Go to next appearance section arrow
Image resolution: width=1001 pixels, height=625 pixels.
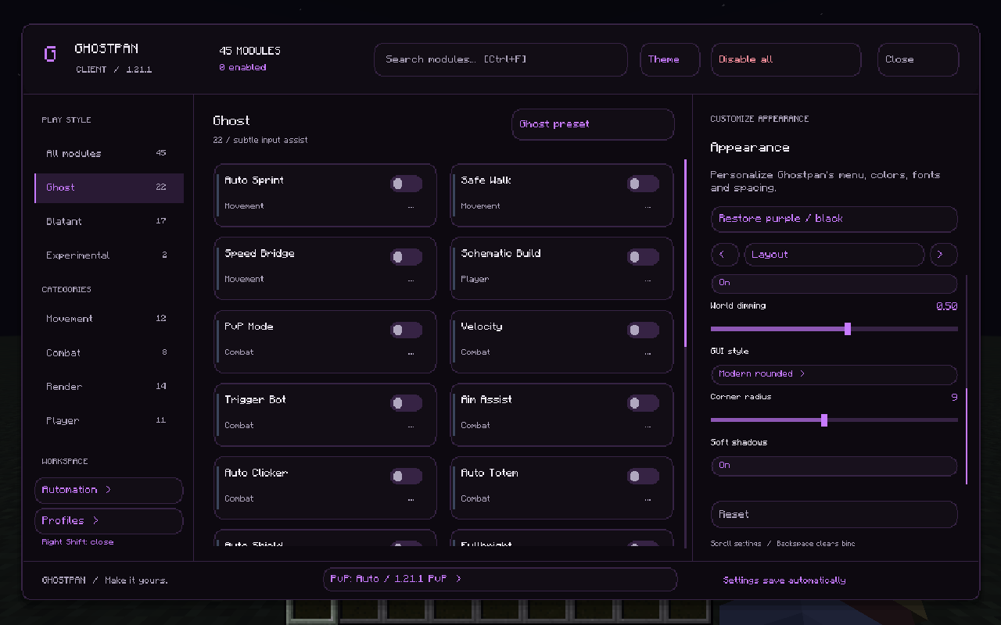943,255
